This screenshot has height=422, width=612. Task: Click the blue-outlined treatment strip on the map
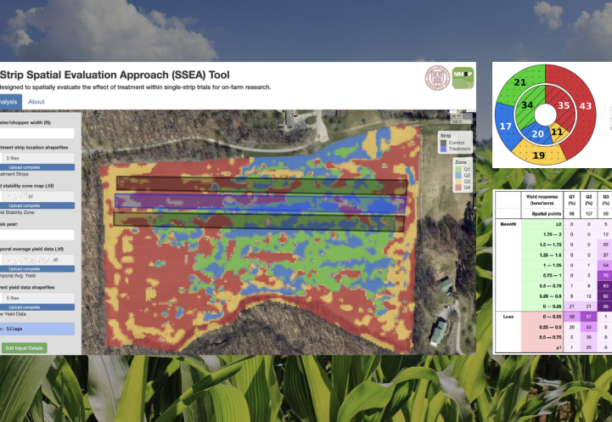pos(261,203)
